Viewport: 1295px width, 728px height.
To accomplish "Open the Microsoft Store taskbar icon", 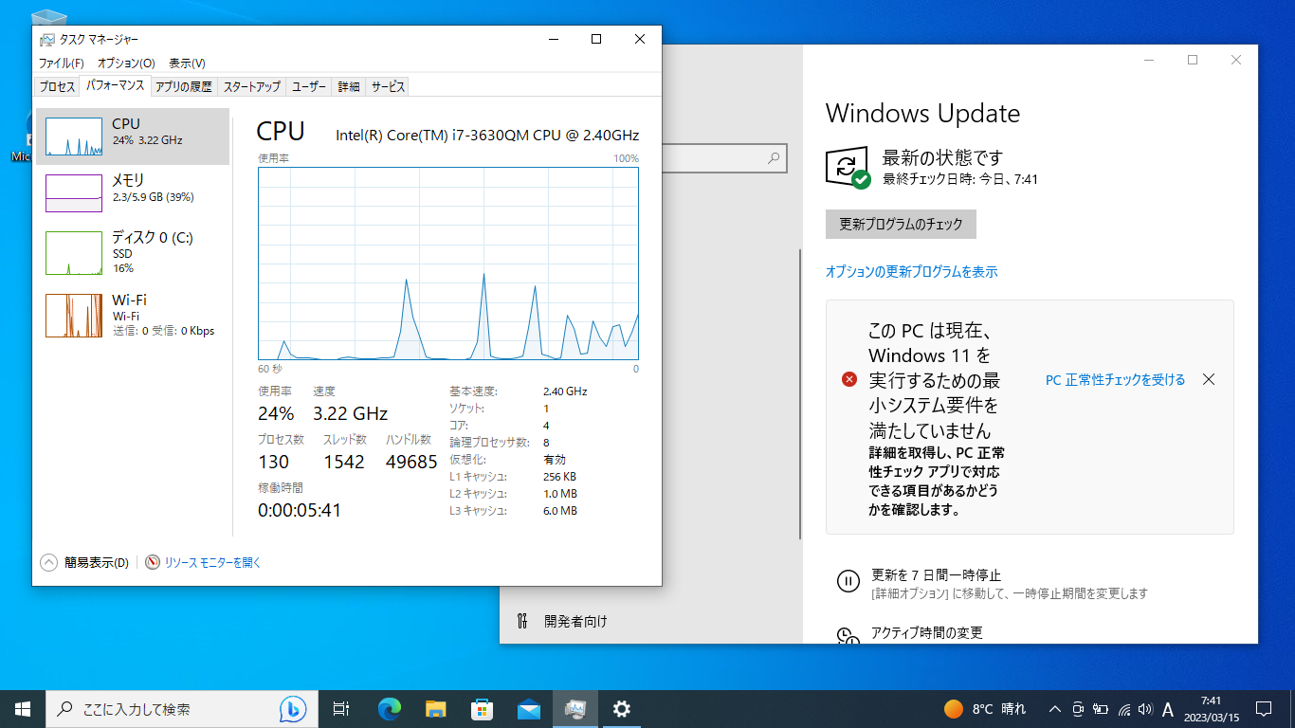I will (482, 708).
